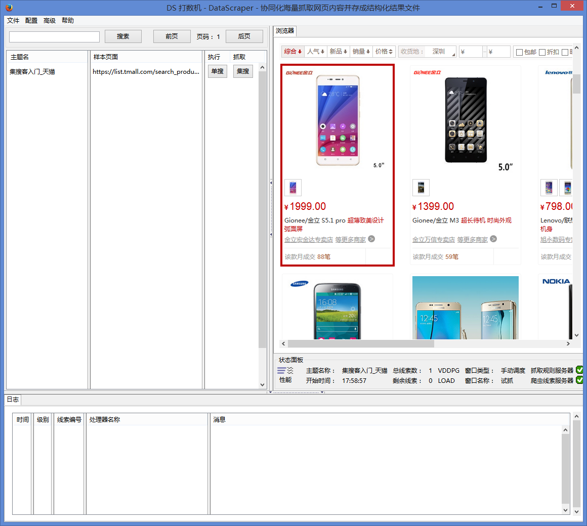Open the 配置 menu
587x526 pixels.
pos(31,21)
